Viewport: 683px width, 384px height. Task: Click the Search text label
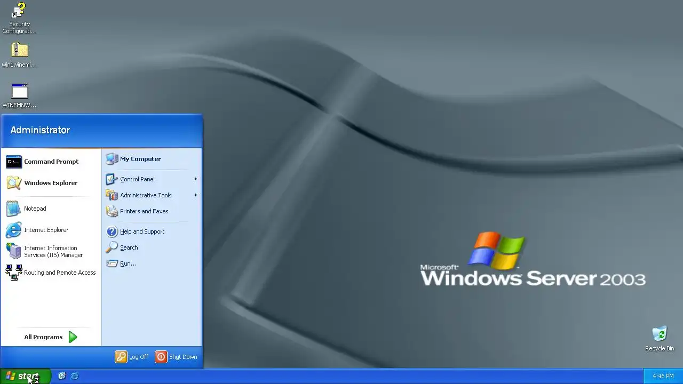pos(129,247)
